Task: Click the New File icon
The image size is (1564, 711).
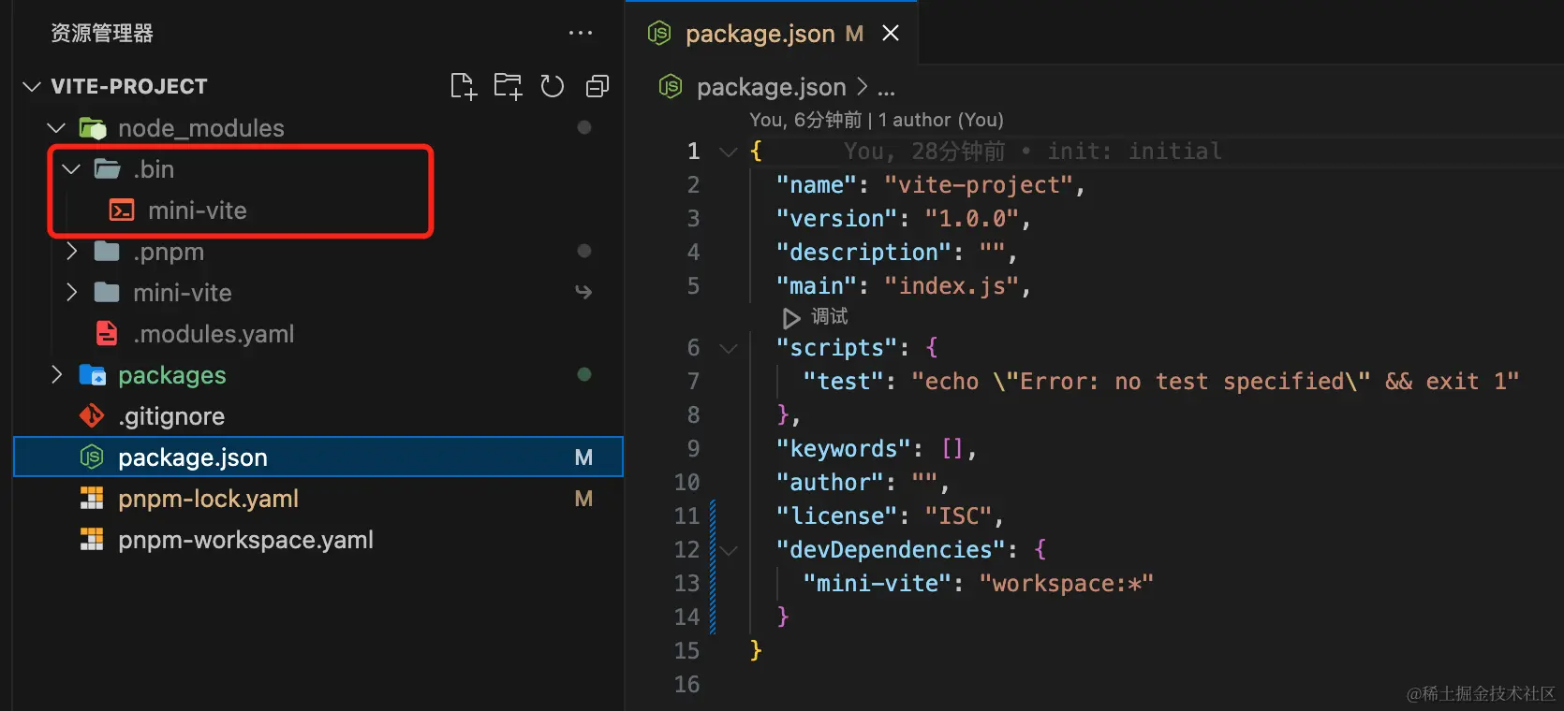Action: [x=464, y=86]
